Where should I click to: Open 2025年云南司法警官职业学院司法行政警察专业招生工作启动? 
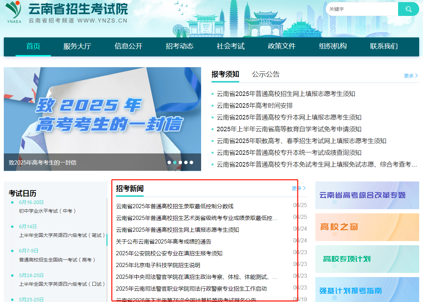click(191, 288)
